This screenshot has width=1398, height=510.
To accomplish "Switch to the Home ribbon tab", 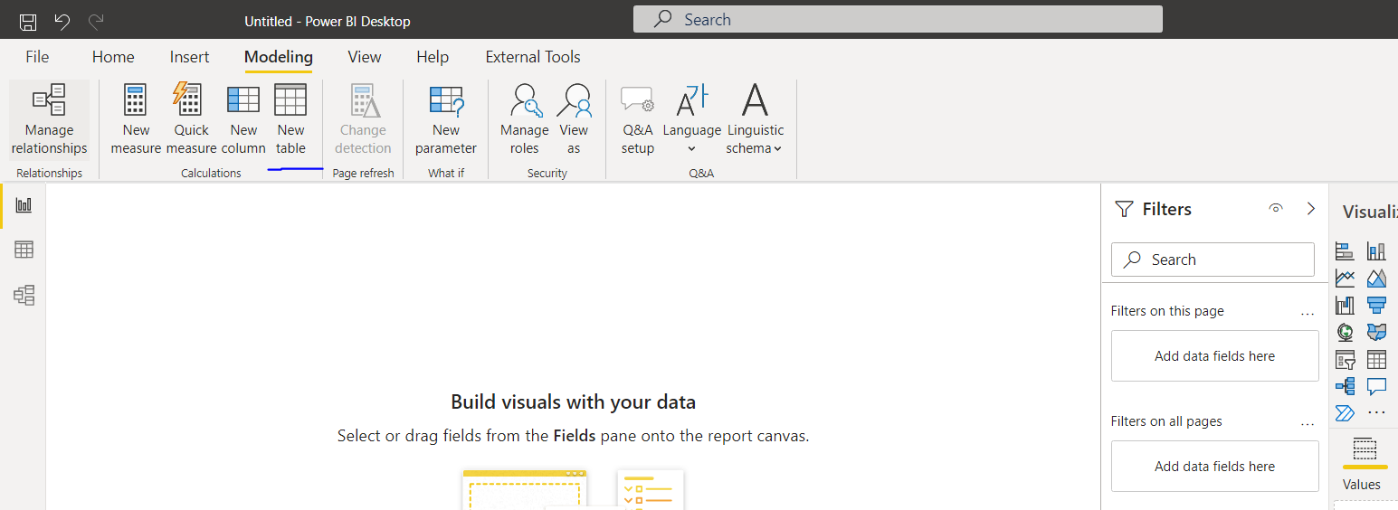I will point(113,57).
